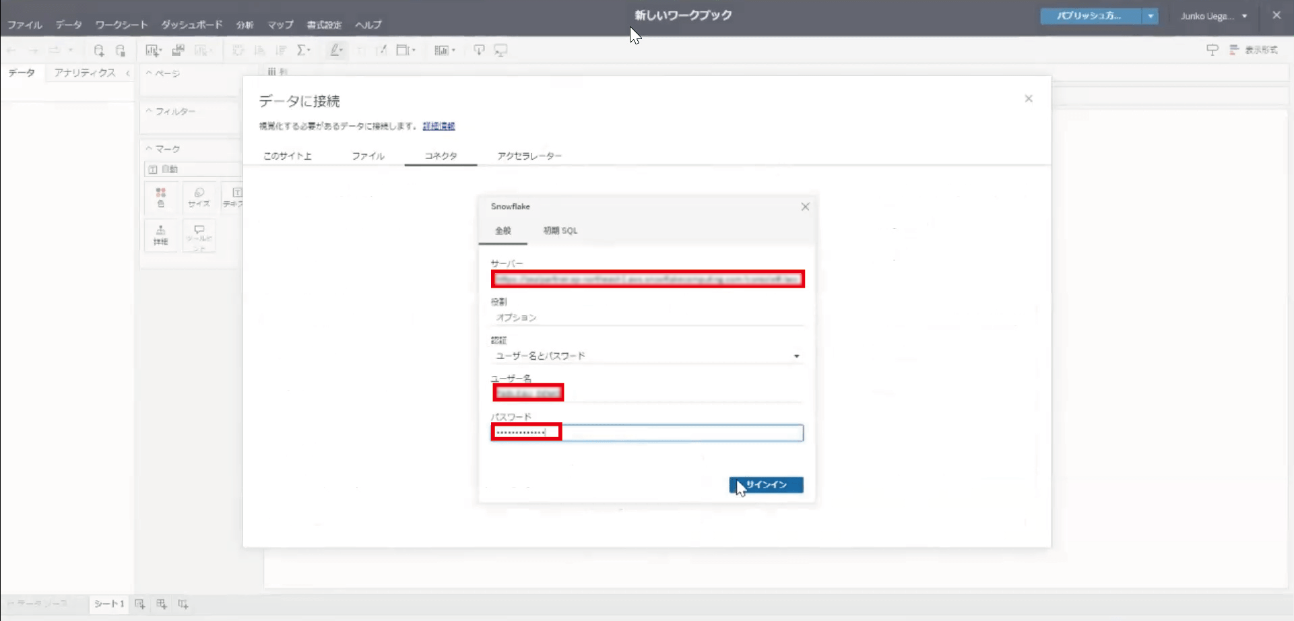Collapse the data pane with the chevron
This screenshot has width=1294, height=621.
[128, 73]
